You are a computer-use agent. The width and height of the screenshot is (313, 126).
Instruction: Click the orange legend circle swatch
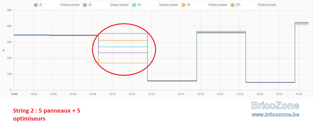click(183, 5)
